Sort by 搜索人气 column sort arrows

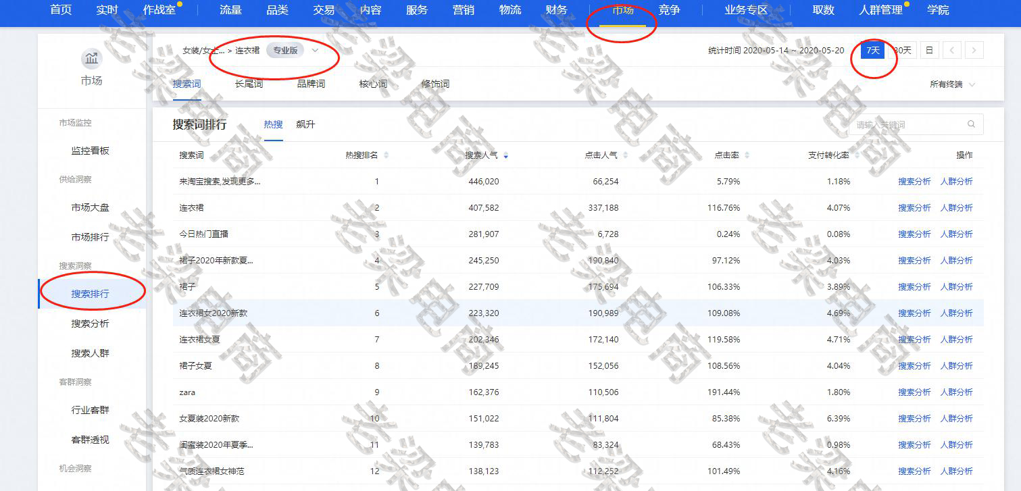click(505, 155)
